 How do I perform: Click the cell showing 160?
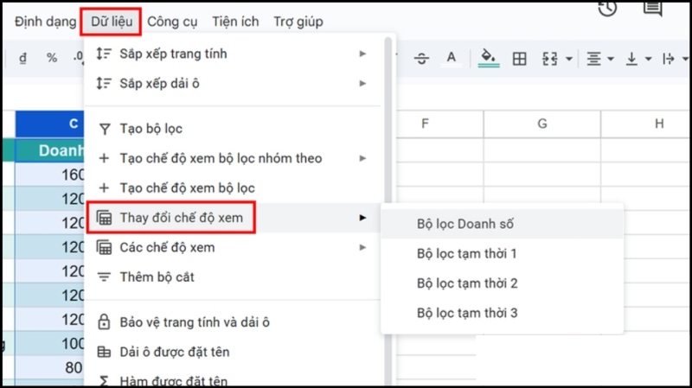pos(49,175)
